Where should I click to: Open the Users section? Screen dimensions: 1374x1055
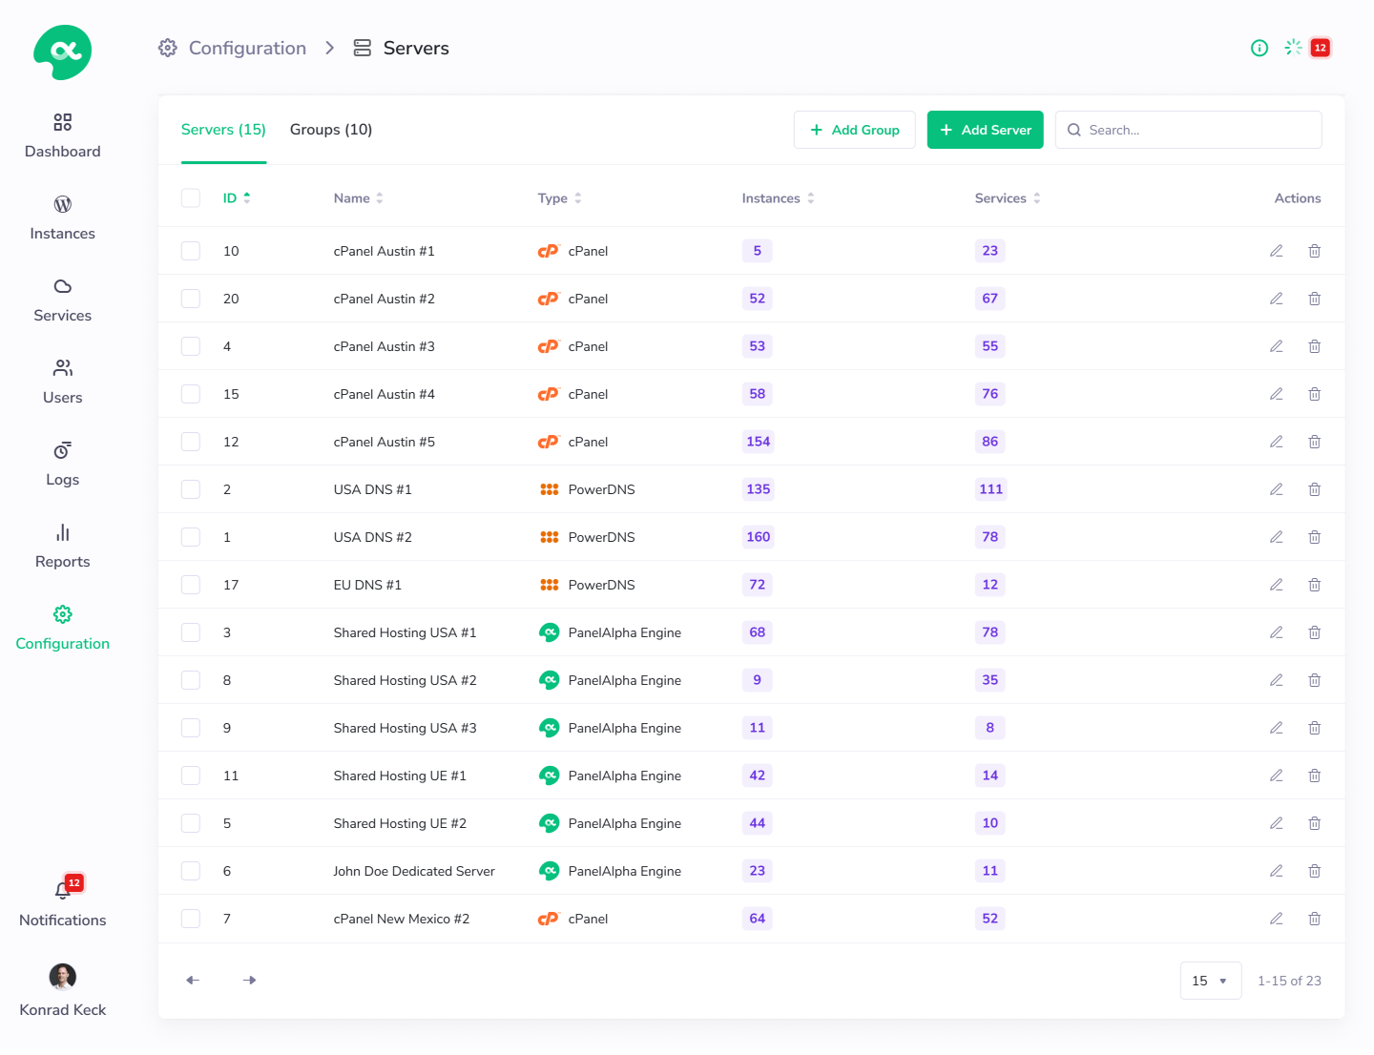tap(62, 382)
